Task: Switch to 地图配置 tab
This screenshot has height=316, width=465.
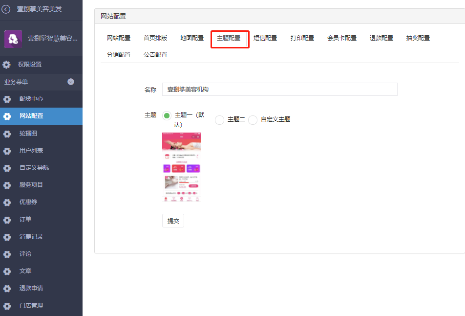Action: (x=192, y=38)
